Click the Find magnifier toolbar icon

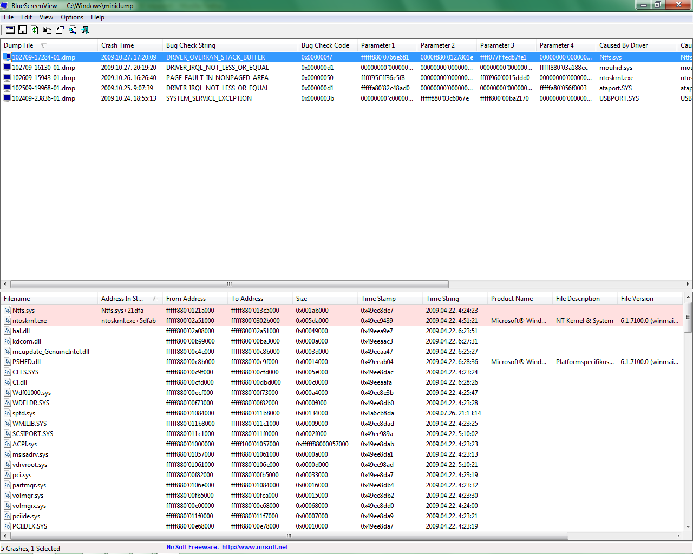pos(73,30)
